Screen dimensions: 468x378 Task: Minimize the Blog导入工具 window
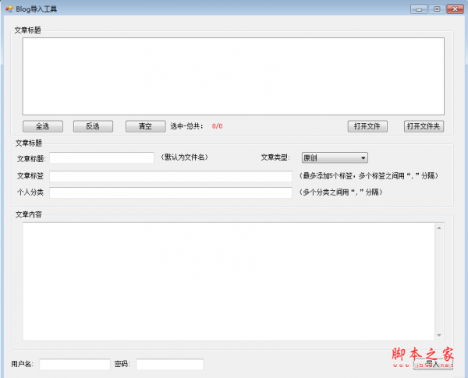[x=419, y=9]
